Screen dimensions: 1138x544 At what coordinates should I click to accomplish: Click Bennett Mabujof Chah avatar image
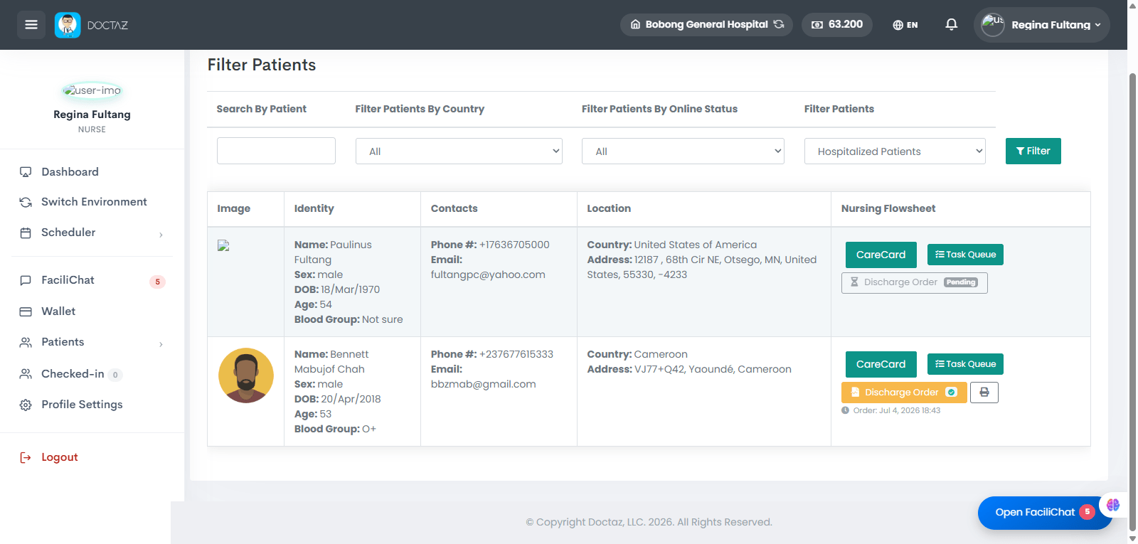coord(246,375)
